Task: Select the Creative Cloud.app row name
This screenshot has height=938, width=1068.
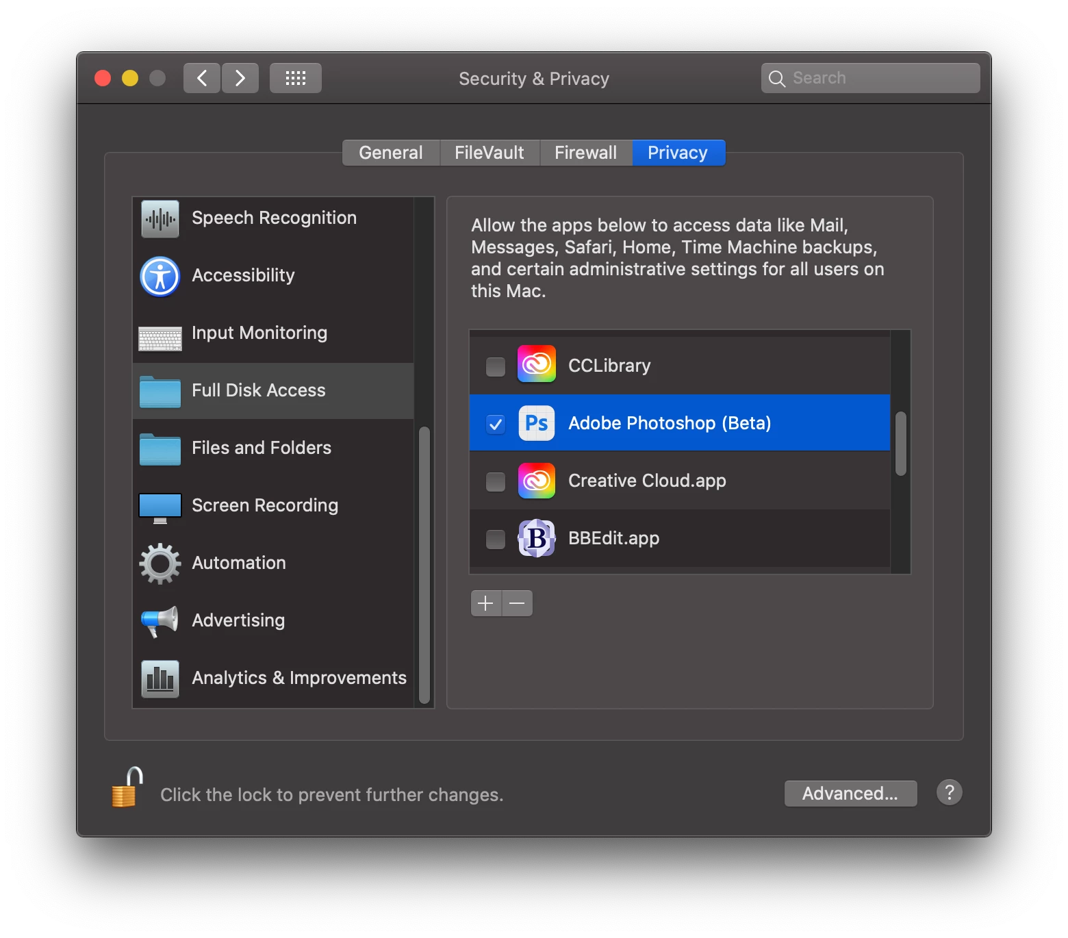Action: pos(647,481)
